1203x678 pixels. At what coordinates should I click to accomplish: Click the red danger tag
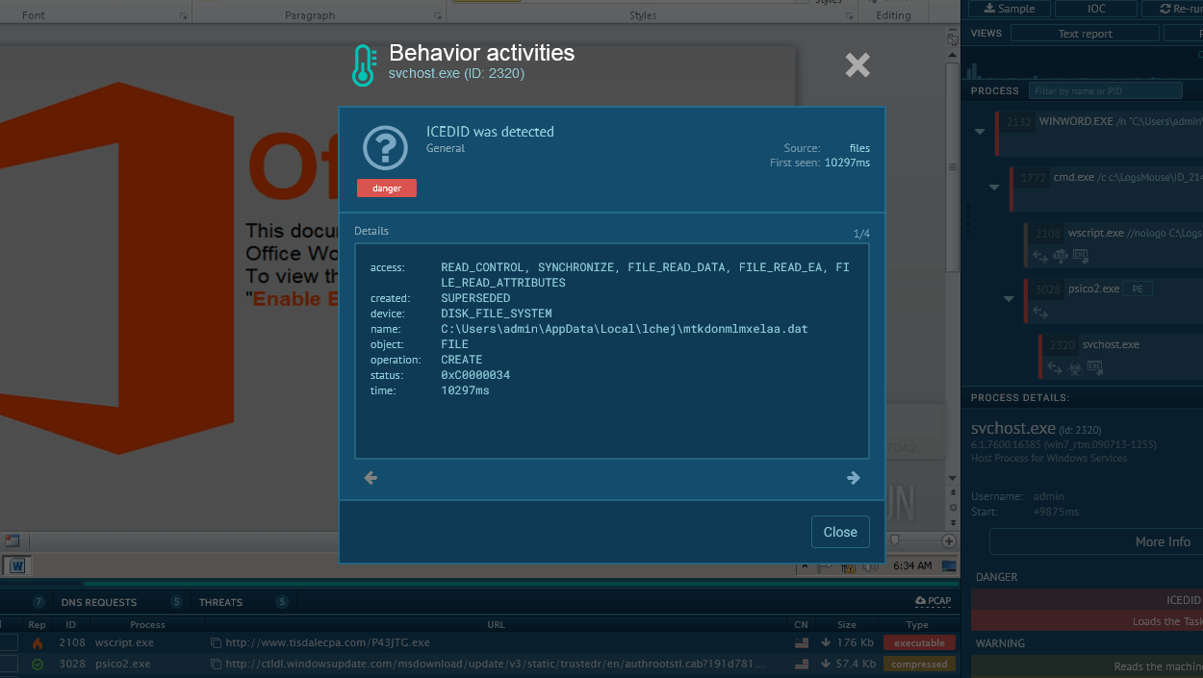pos(387,188)
